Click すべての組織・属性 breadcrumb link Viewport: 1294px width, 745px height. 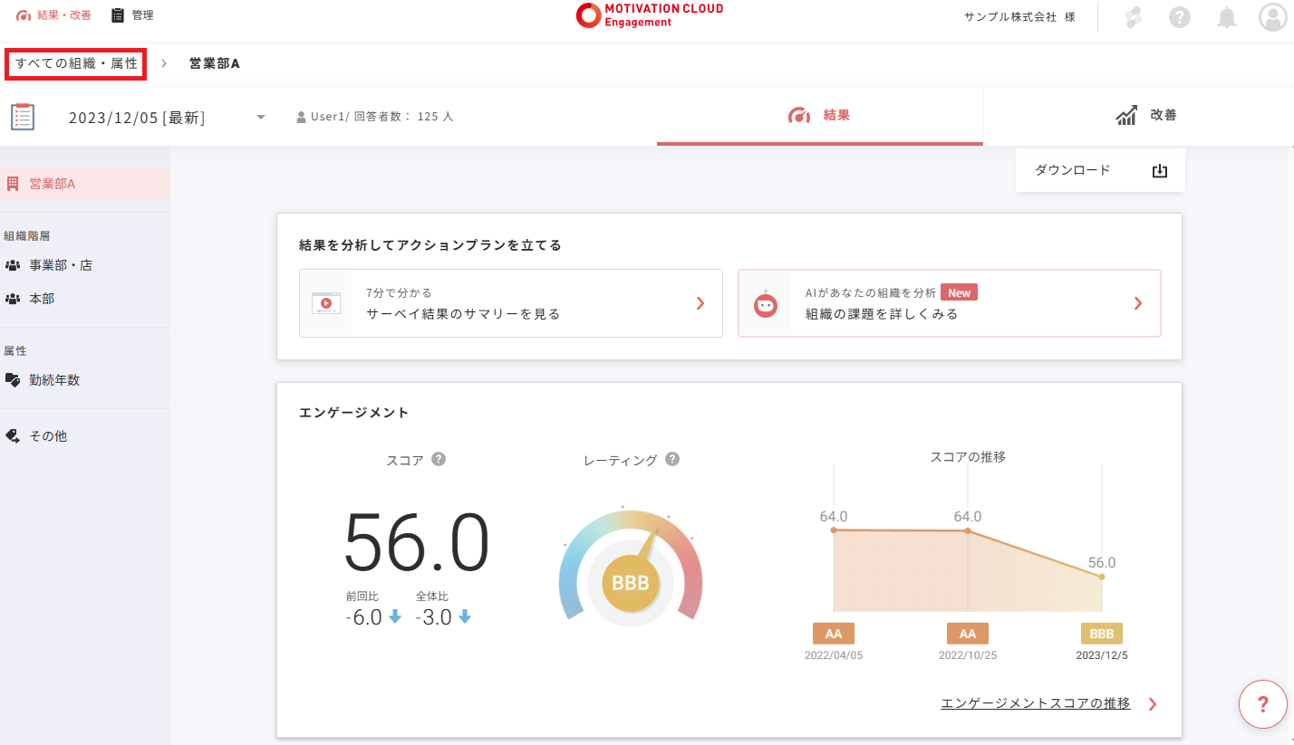point(76,63)
